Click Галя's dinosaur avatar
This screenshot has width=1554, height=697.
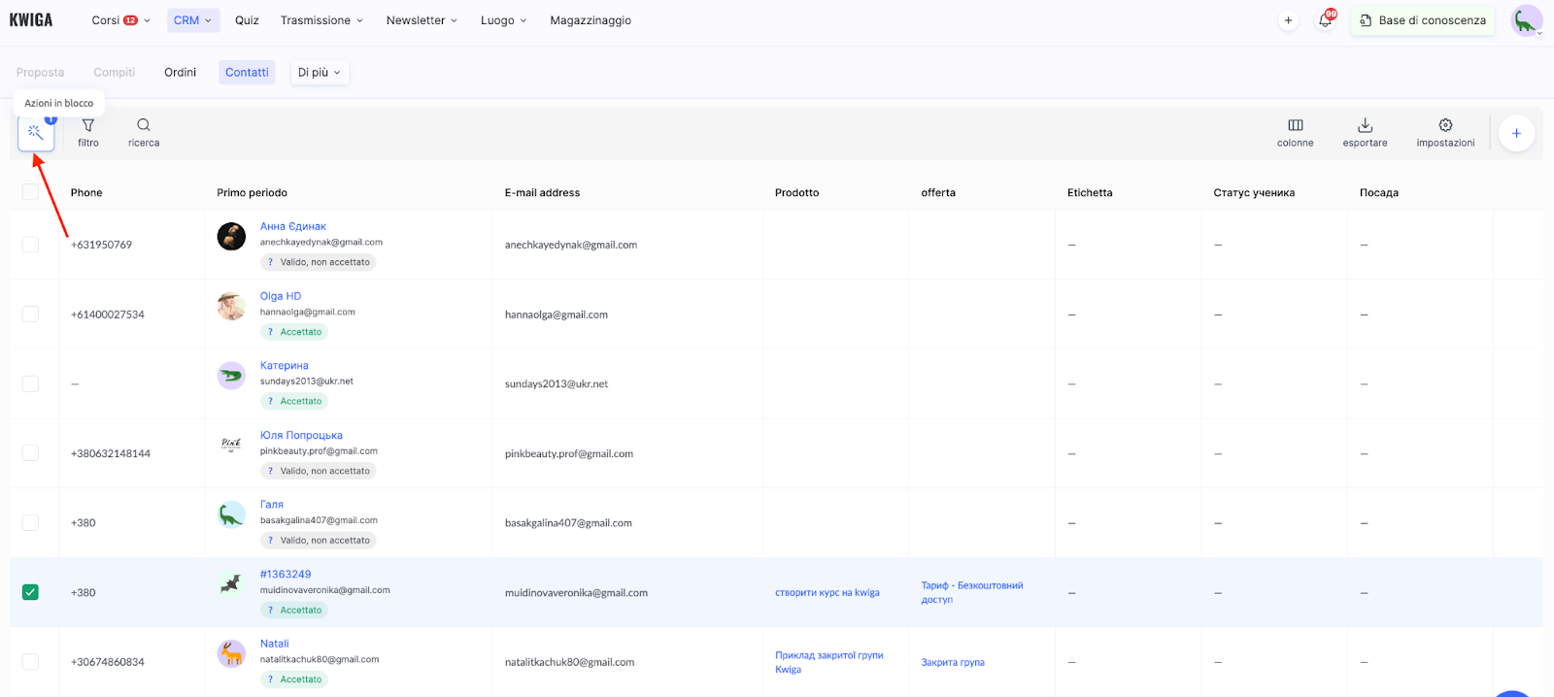(x=231, y=514)
